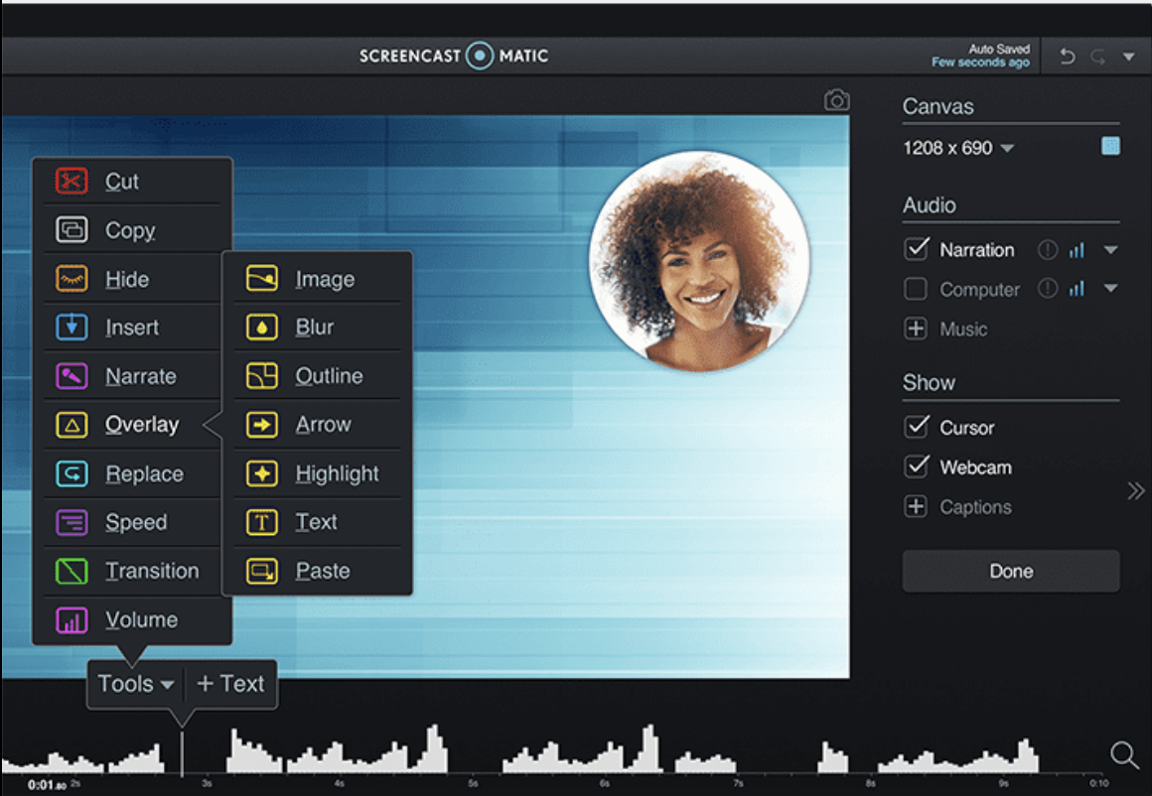Click the Outline overlay icon
The width and height of the screenshot is (1152, 796).
[261, 376]
